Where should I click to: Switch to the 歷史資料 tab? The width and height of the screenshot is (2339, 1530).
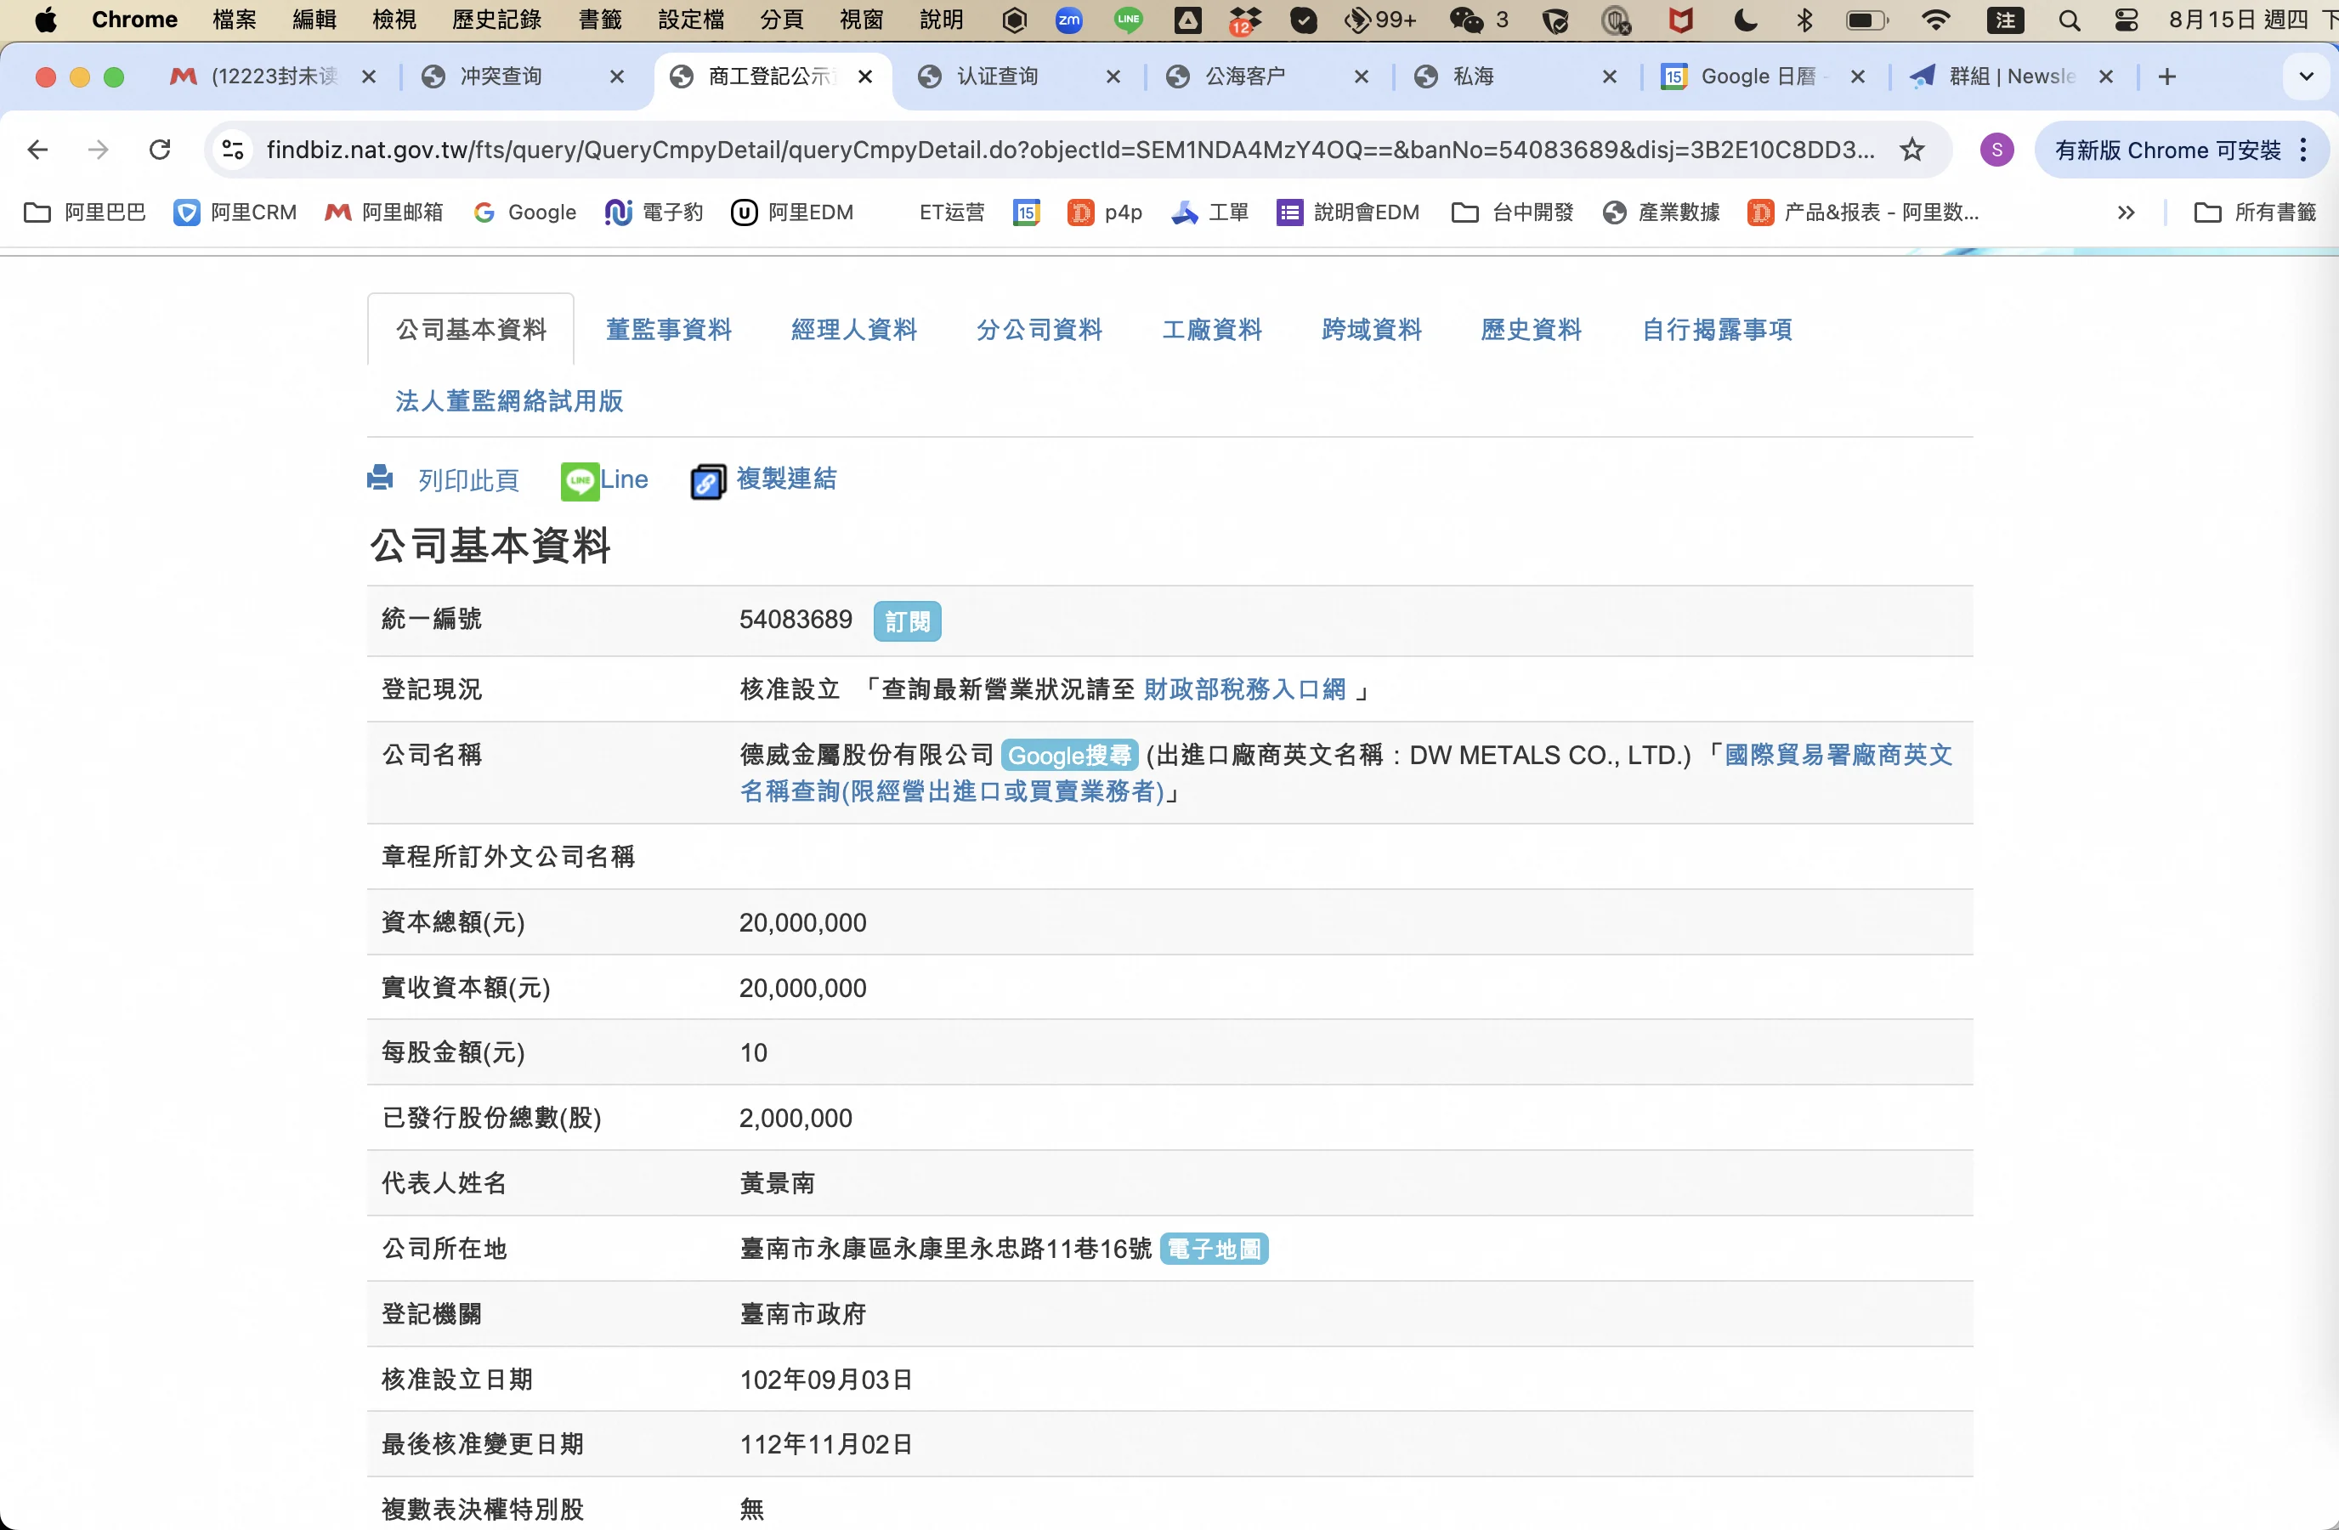[1530, 330]
